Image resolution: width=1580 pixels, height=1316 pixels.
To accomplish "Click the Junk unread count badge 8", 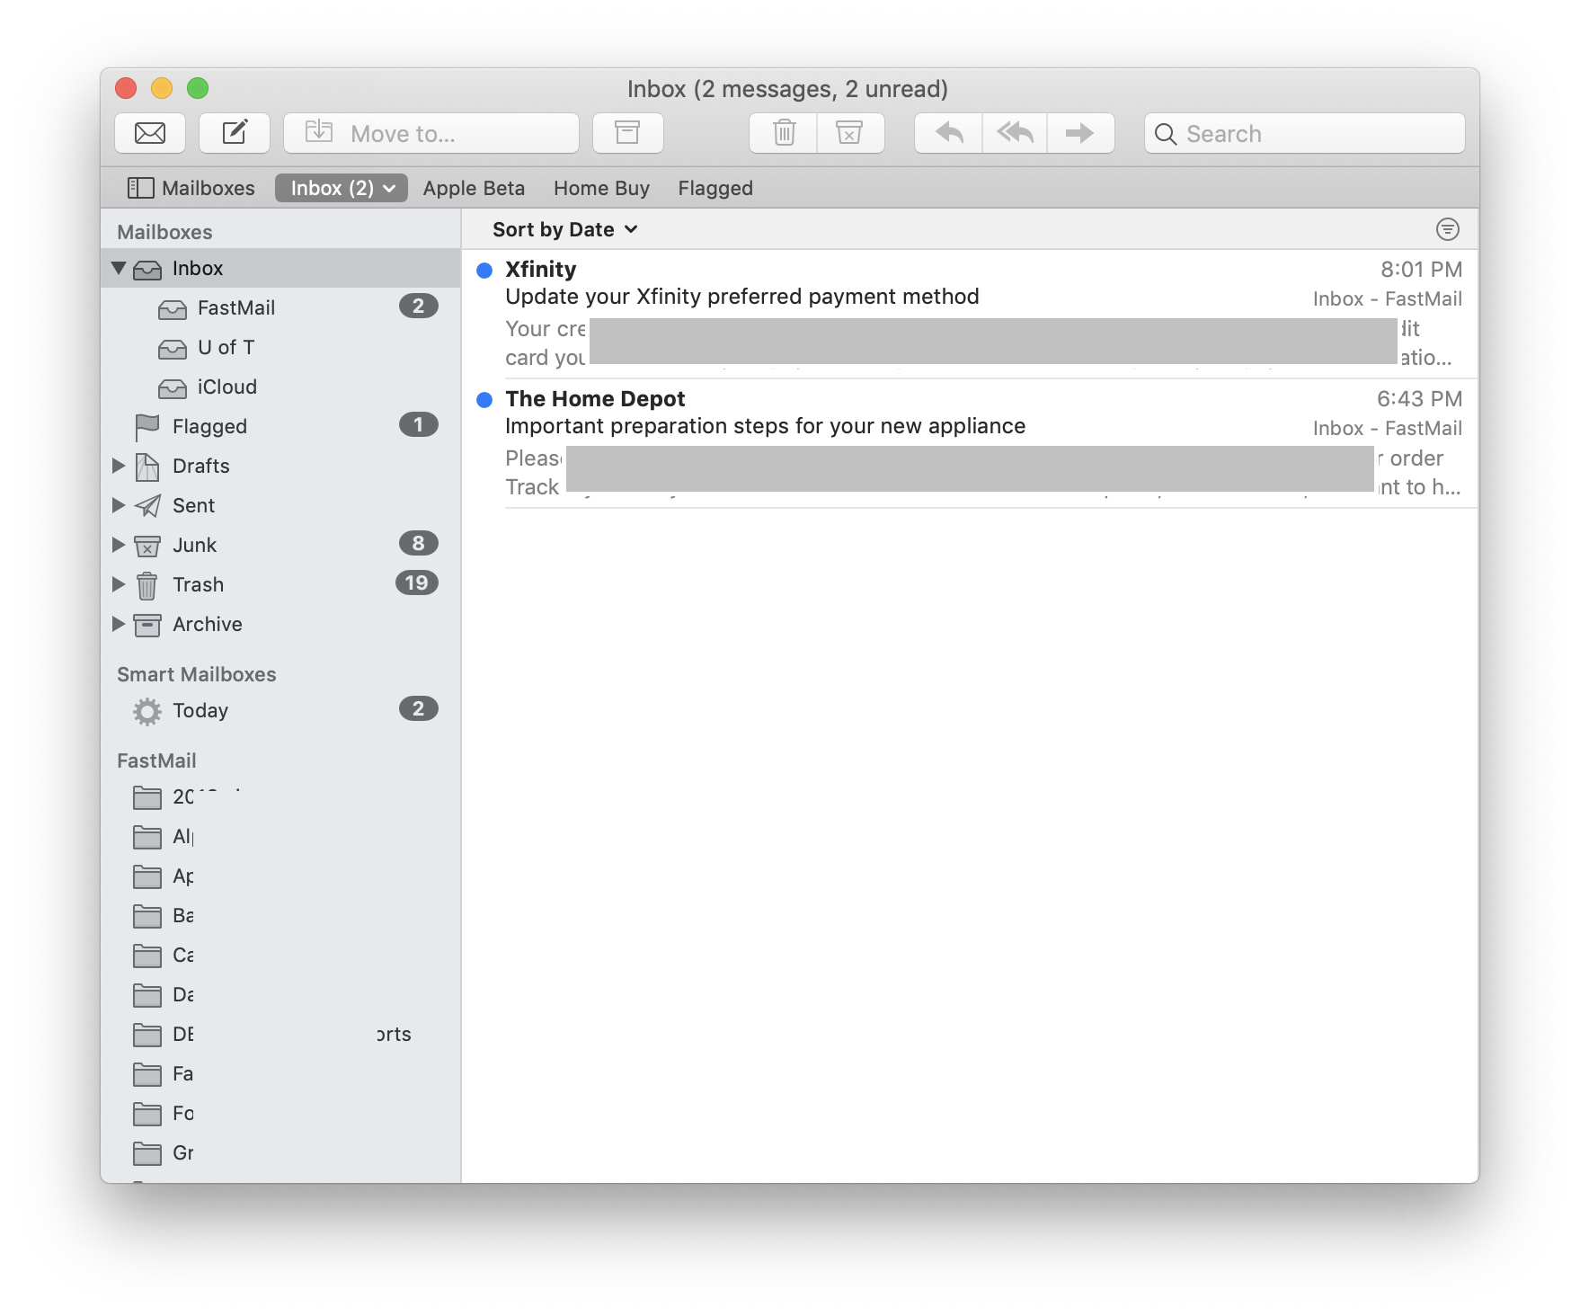I will click(x=419, y=544).
